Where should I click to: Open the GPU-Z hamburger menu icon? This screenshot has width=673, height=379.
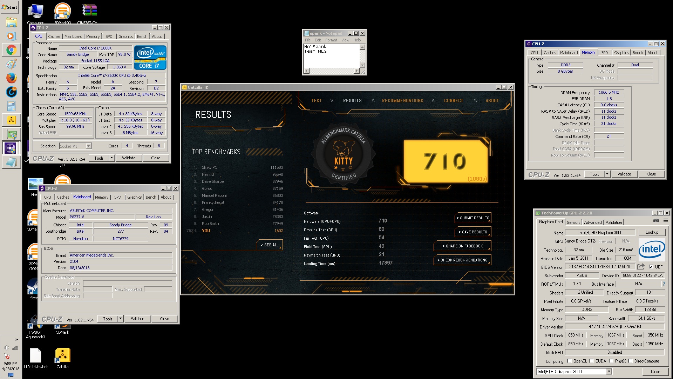[x=666, y=221]
